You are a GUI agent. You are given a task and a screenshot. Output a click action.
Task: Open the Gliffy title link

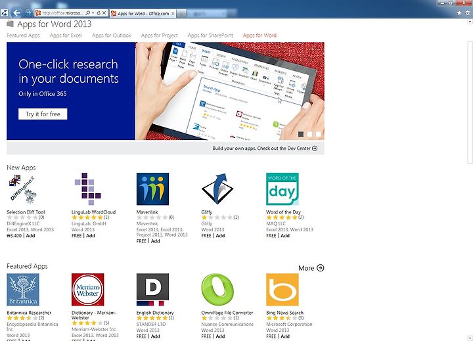pos(207,212)
